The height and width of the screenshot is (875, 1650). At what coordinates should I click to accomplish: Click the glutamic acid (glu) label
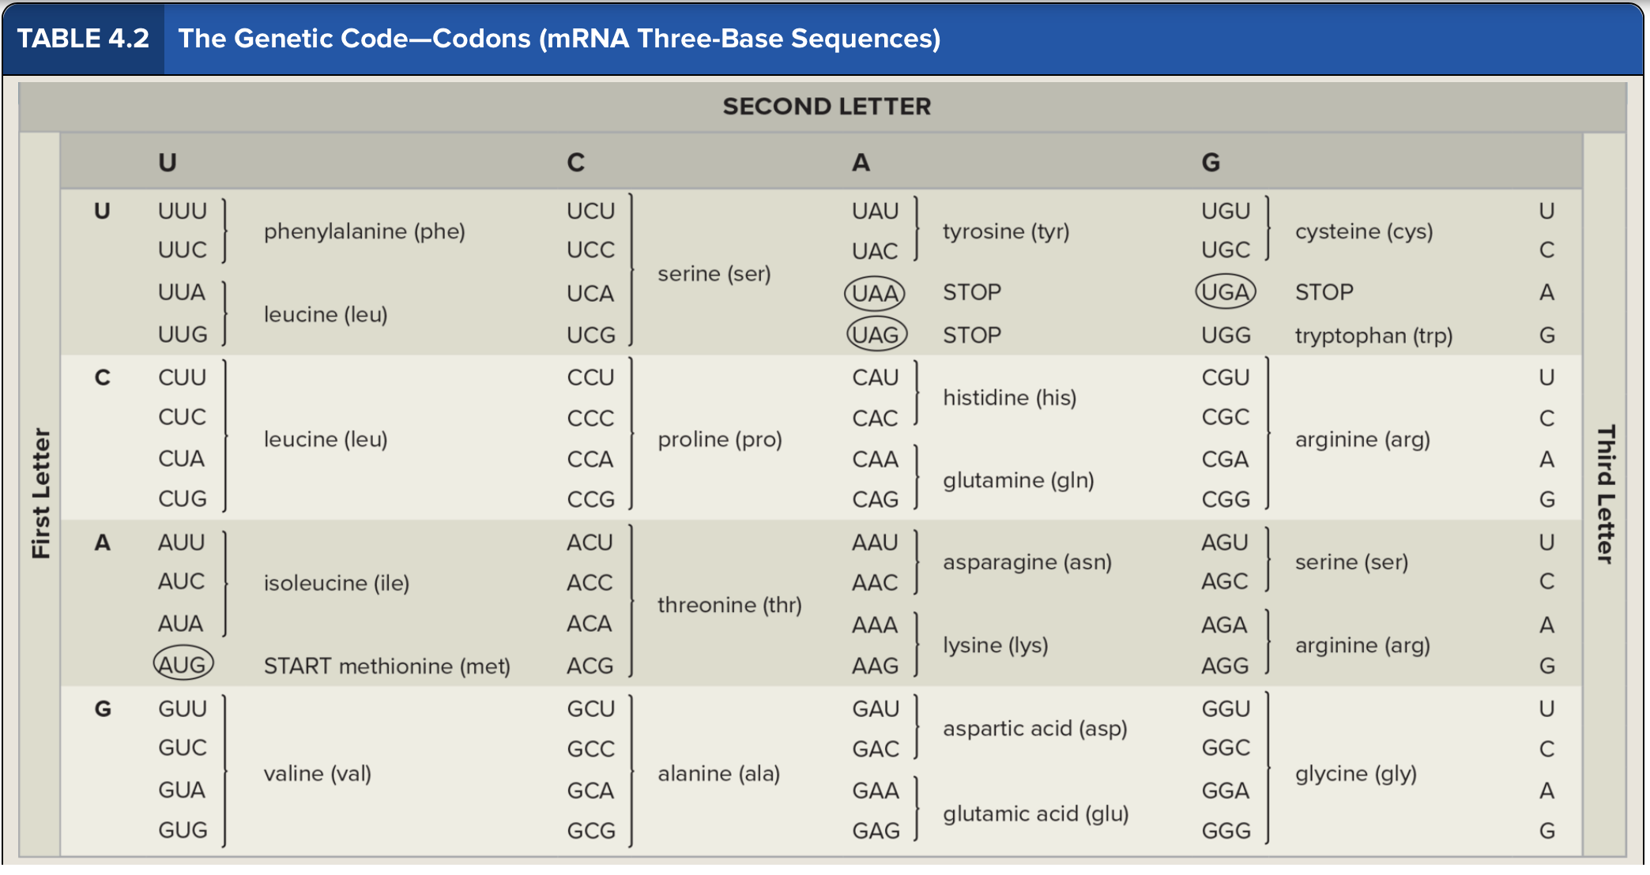click(1036, 814)
